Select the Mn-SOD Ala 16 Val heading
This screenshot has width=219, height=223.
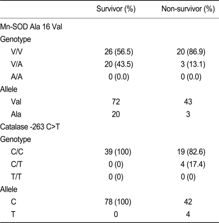pyautogui.click(x=31, y=26)
